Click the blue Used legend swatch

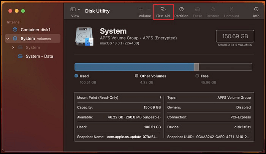tap(76, 76)
